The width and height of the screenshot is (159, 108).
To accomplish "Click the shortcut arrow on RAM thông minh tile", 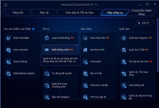I will coord(77,46).
